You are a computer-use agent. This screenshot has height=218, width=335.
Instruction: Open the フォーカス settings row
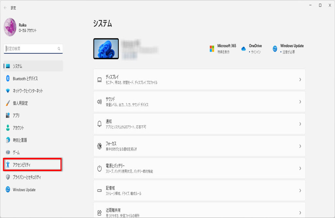199,146
